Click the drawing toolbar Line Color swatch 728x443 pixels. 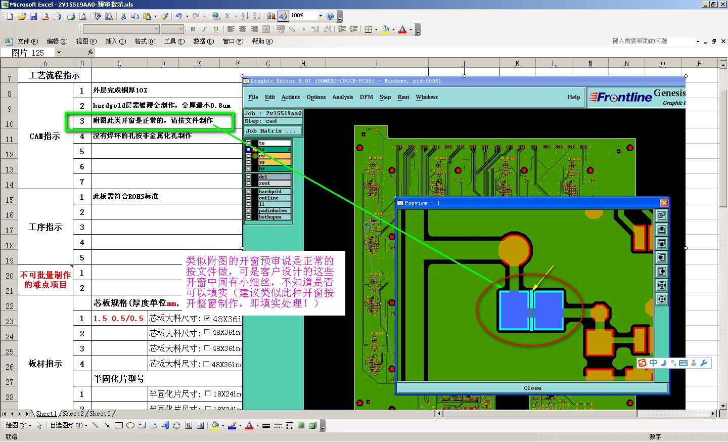[x=232, y=425]
